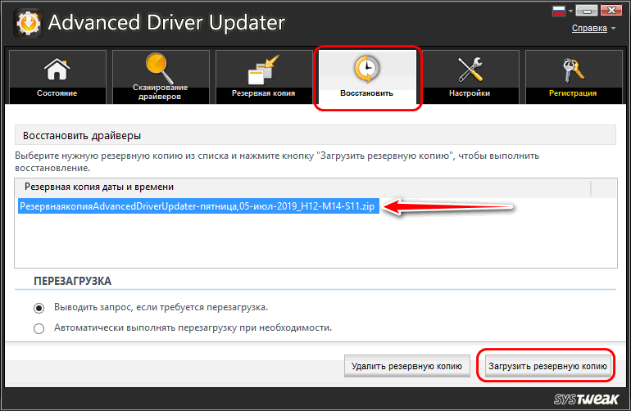Viewport: 631px width, 411px height.
Task: Click the keys registration icon
Action: point(573,69)
